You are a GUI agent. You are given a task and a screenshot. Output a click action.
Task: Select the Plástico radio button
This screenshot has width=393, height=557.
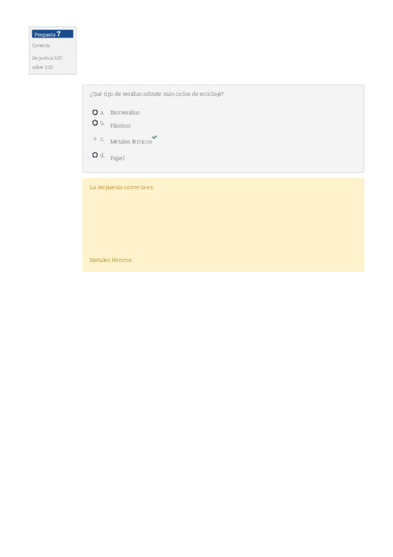point(95,123)
